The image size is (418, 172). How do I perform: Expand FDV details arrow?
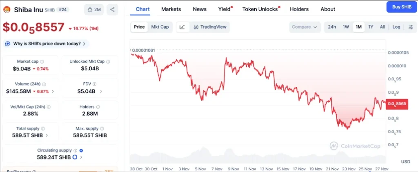[101, 91]
